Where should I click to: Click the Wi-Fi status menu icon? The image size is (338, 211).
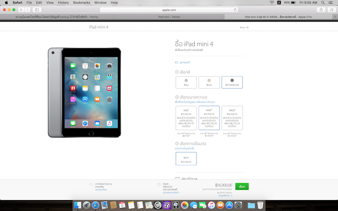272,3
